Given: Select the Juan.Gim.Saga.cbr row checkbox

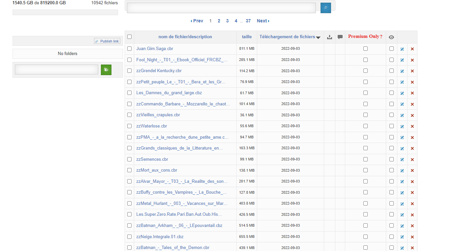Looking at the screenshot, I should (x=129, y=48).
